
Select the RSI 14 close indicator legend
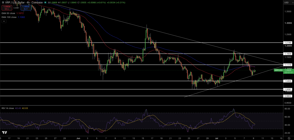pyautogui.click(x=8, y=108)
